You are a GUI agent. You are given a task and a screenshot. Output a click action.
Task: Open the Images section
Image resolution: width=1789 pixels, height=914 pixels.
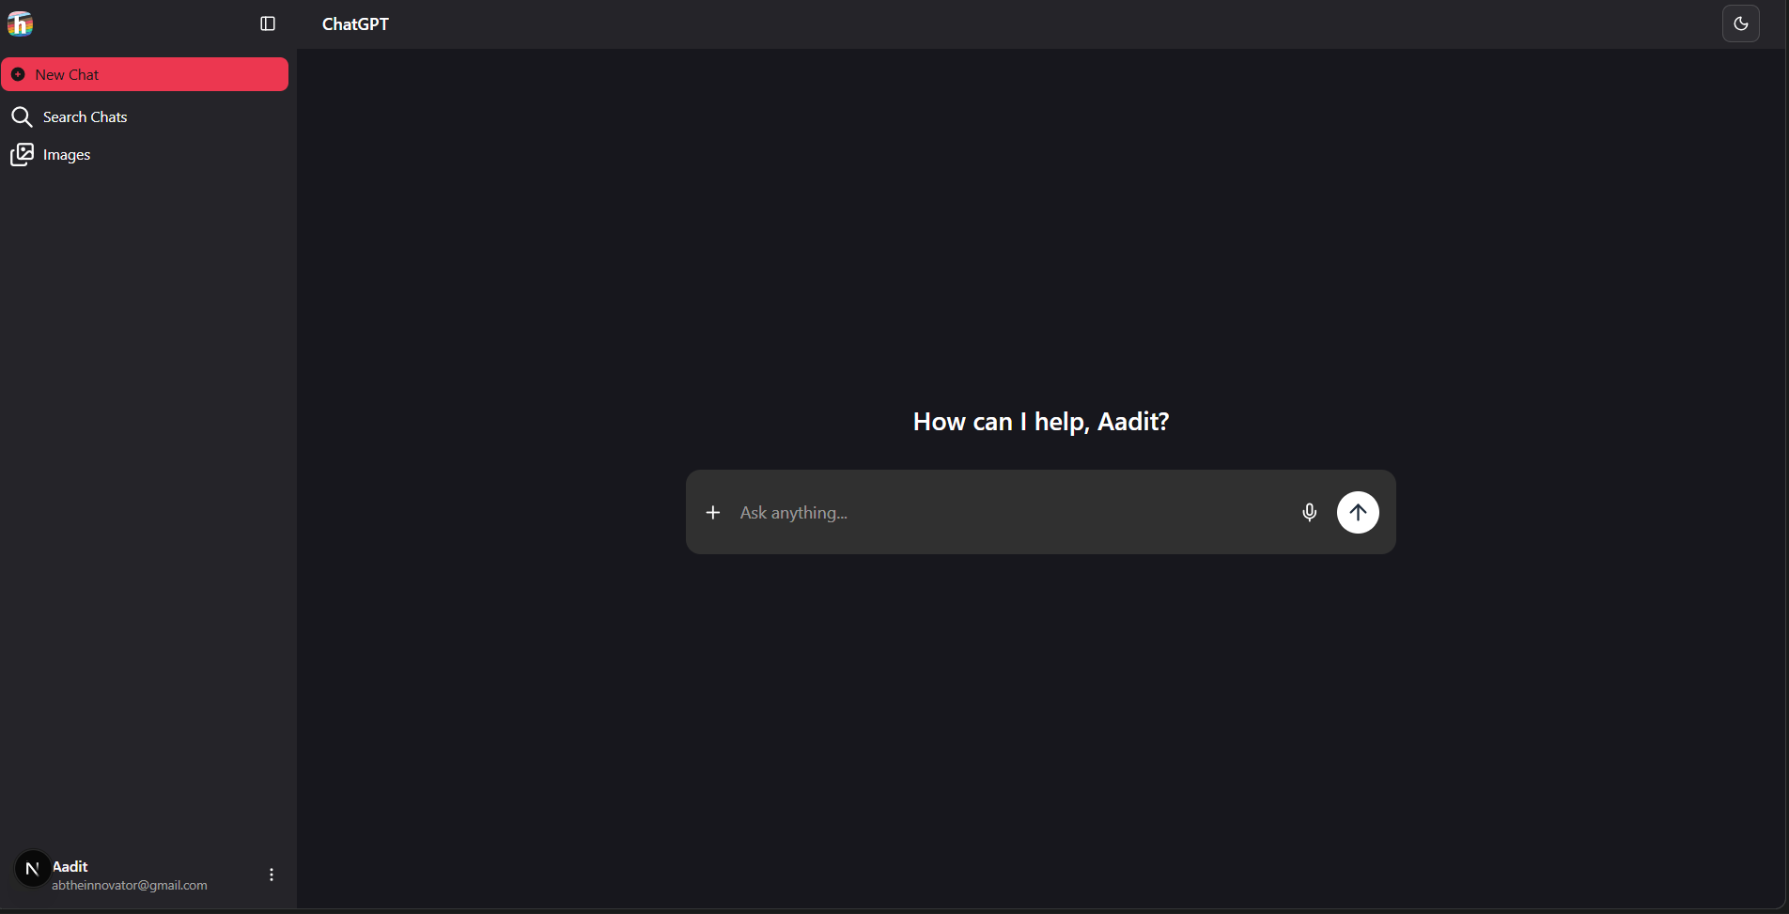(67, 155)
